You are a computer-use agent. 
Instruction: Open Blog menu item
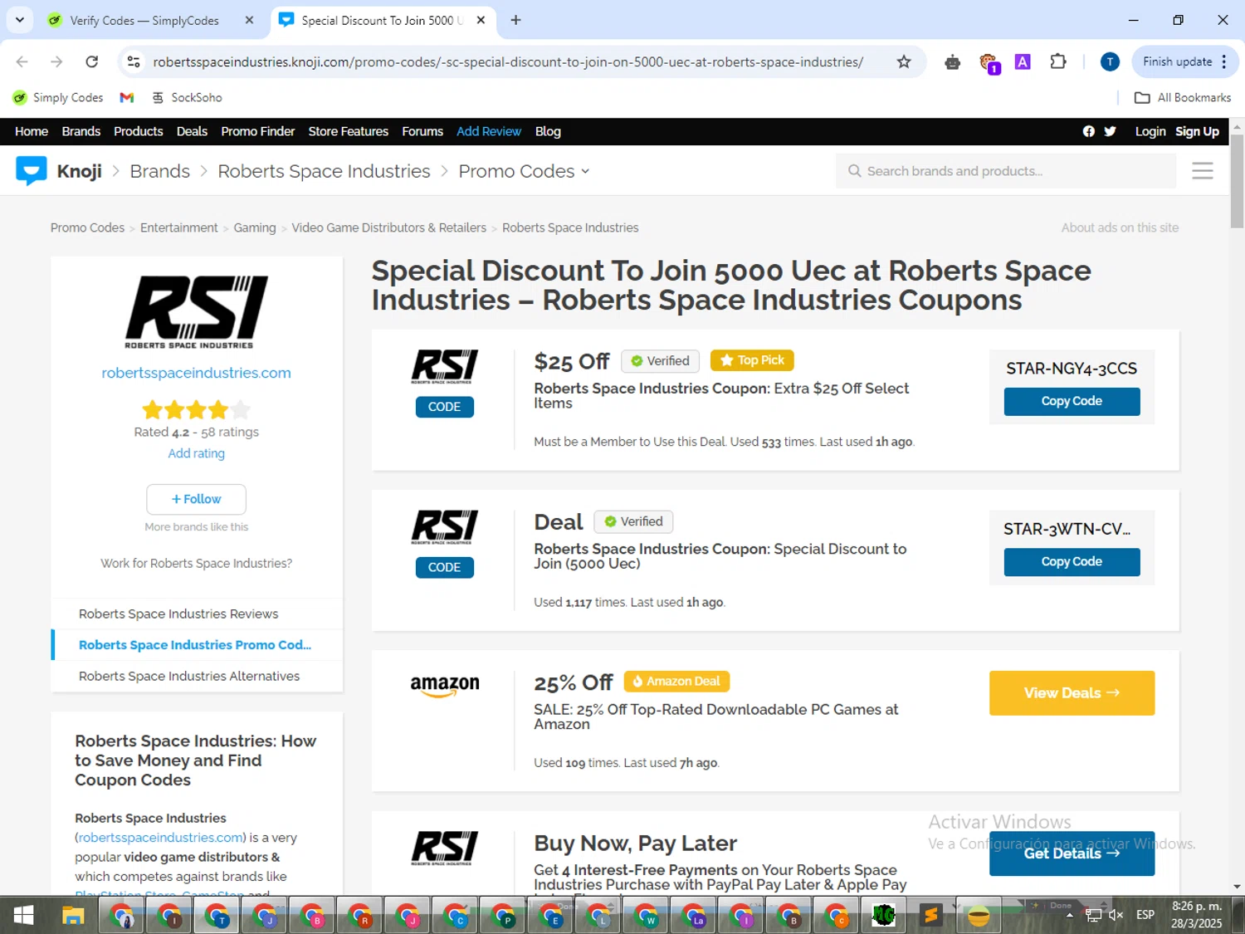pos(548,131)
